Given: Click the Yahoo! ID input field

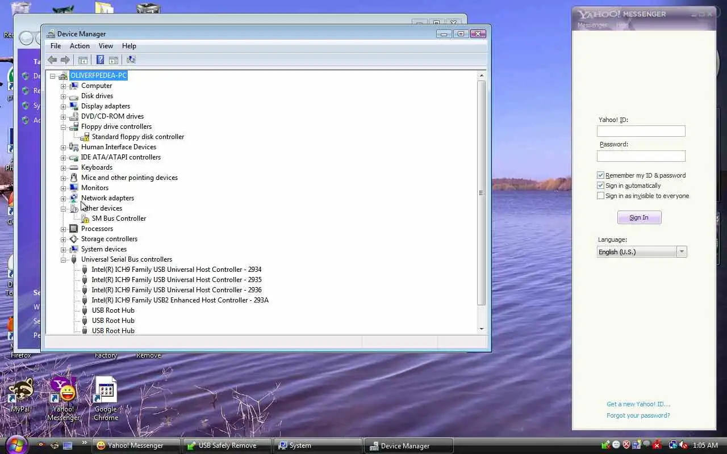Looking at the screenshot, I should coord(641,131).
